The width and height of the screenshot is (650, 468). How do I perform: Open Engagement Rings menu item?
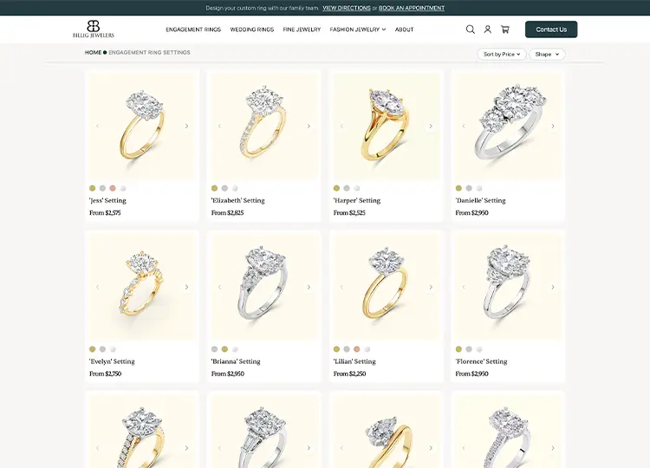click(193, 29)
